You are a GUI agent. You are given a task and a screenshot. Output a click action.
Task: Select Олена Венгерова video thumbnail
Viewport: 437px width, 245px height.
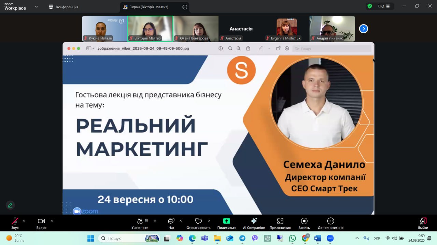(x=196, y=29)
